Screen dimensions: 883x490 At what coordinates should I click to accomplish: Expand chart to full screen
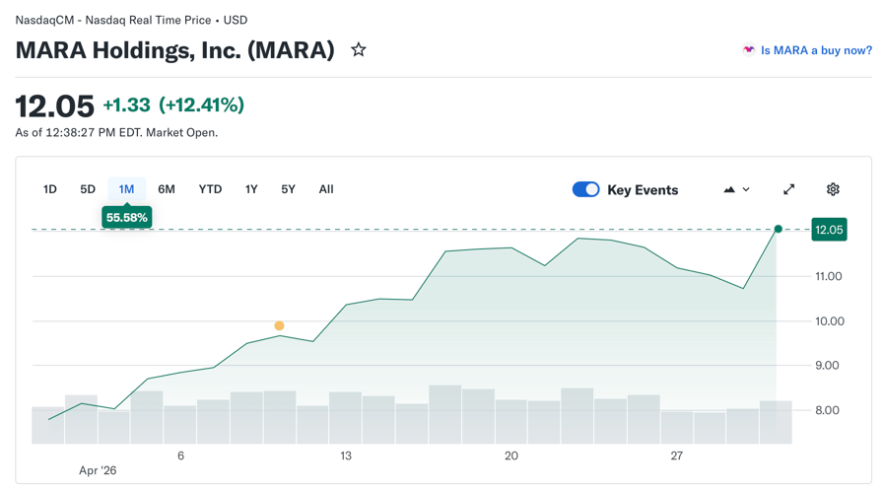tap(789, 189)
